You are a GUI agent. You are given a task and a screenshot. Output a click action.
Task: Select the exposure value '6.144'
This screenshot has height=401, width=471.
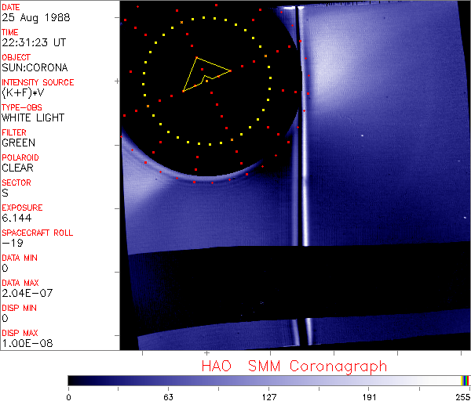coord(16,218)
